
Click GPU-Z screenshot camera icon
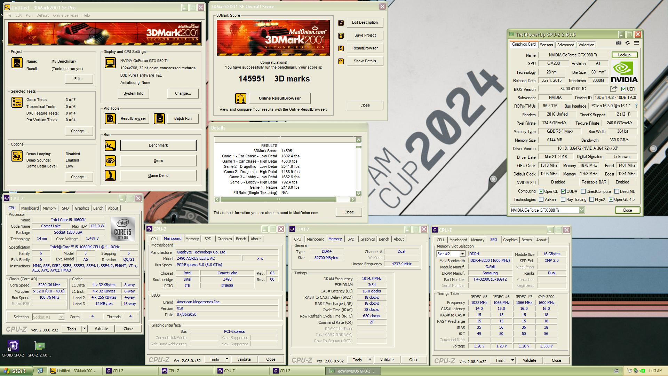[x=618, y=43]
